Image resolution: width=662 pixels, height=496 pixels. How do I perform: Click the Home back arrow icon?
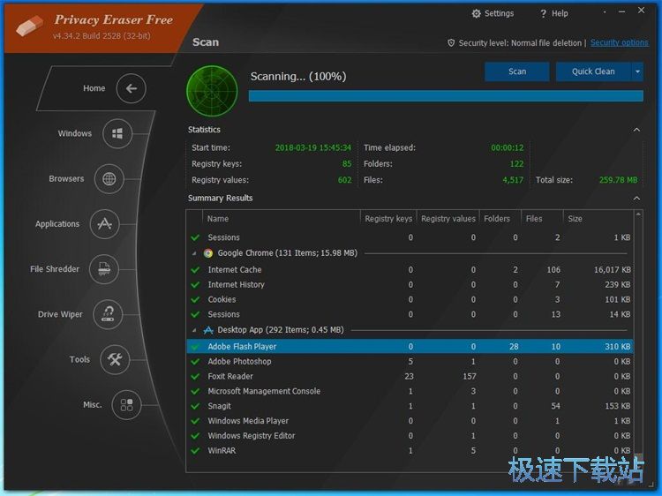click(x=131, y=88)
